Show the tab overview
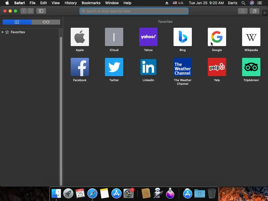Image resolution: width=268 pixels, height=201 pixels. coord(254,11)
